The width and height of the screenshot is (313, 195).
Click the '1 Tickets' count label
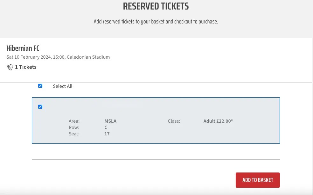[26, 67]
